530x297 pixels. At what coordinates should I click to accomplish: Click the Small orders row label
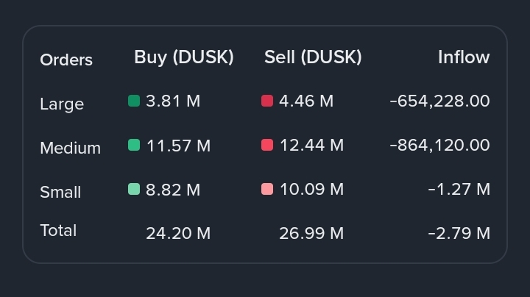[x=60, y=192]
